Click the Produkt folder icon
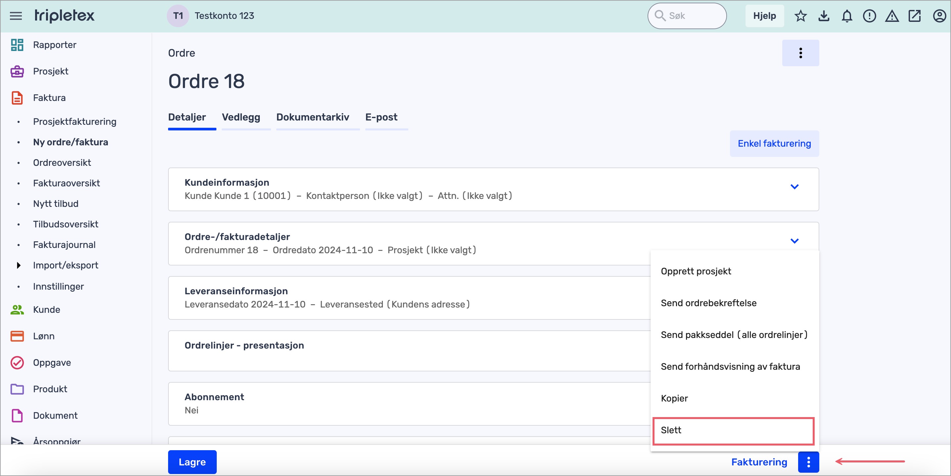The height and width of the screenshot is (476, 951). tap(17, 389)
